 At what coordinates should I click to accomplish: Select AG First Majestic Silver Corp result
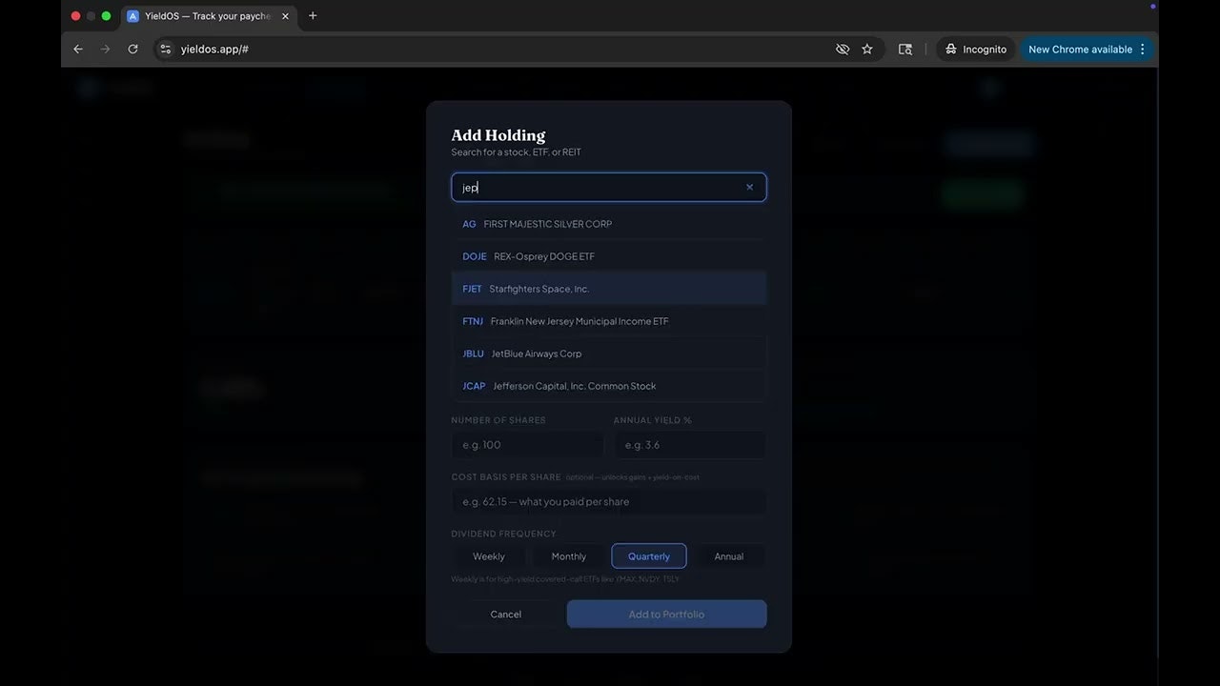608,224
